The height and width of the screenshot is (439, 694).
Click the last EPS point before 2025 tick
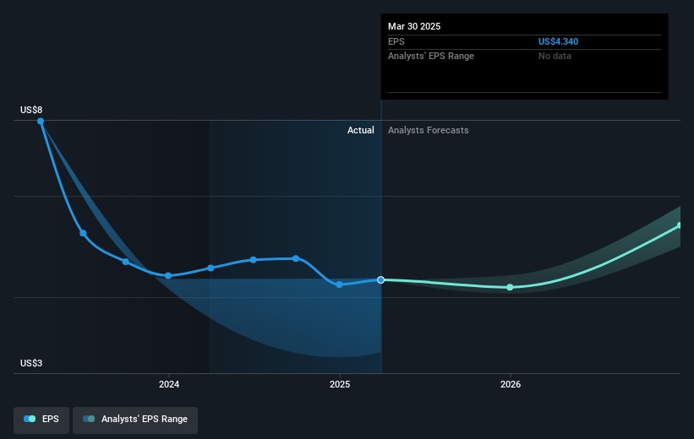click(296, 258)
